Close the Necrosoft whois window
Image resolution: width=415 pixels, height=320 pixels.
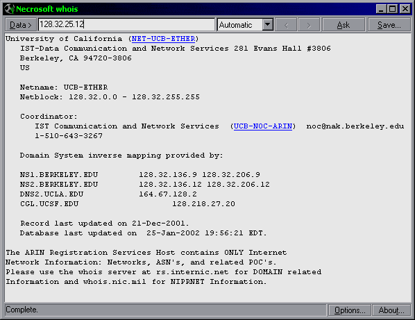coord(405,9)
